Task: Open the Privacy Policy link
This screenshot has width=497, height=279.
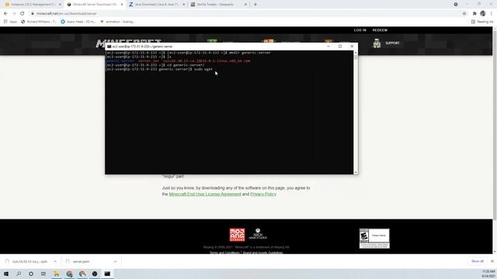Action: point(263,195)
